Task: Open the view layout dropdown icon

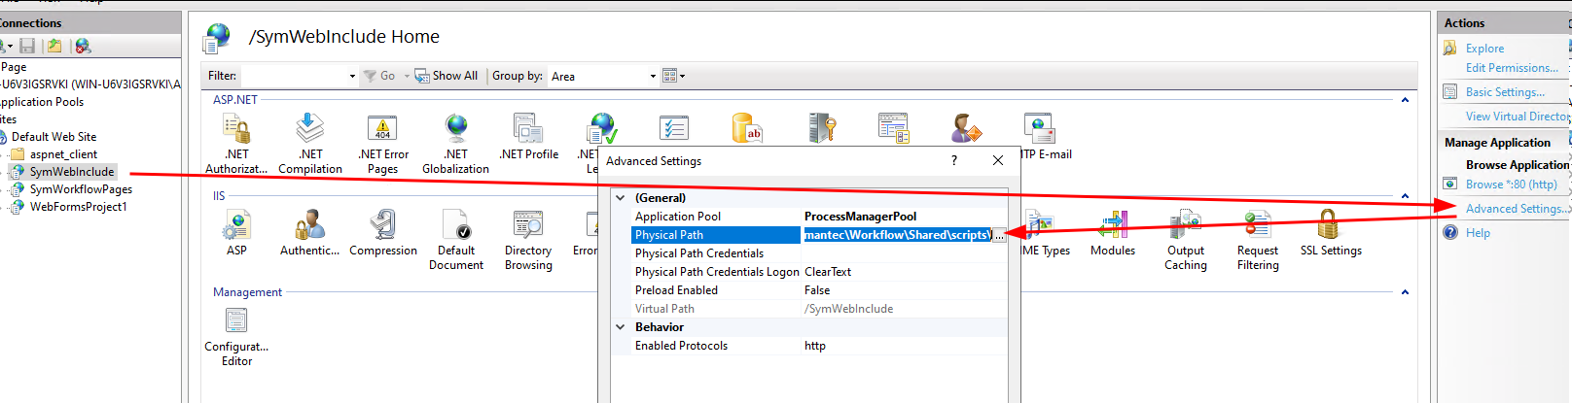Action: [673, 76]
